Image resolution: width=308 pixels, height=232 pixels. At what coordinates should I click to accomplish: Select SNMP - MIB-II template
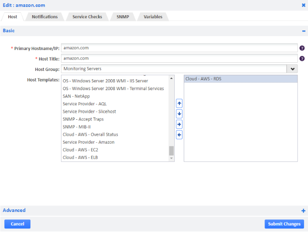[115, 127]
